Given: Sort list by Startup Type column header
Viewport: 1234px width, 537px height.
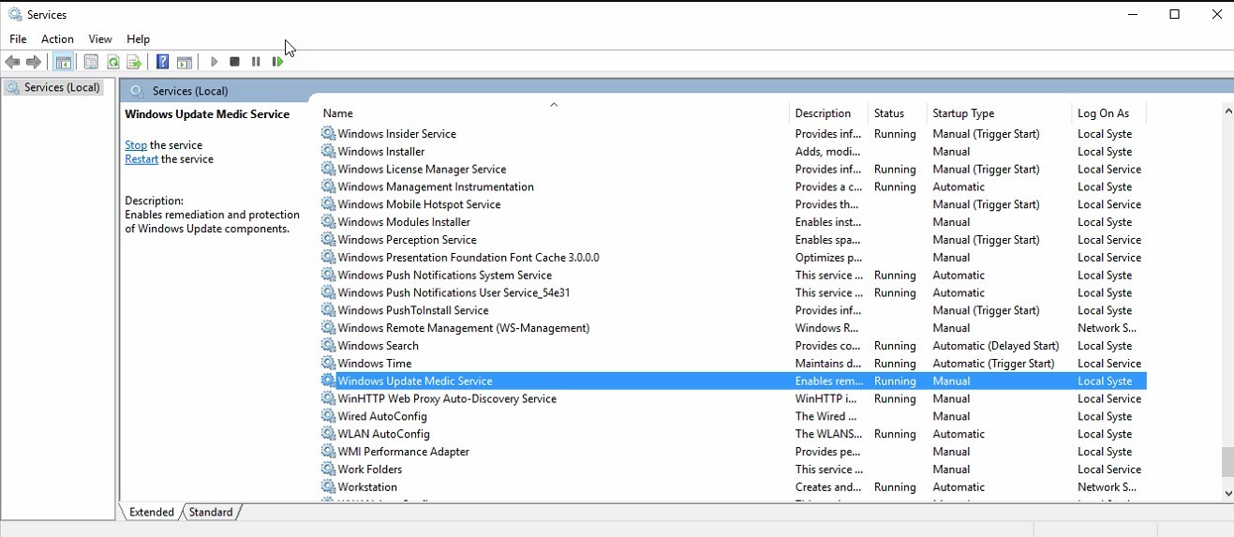Looking at the screenshot, I should [963, 113].
